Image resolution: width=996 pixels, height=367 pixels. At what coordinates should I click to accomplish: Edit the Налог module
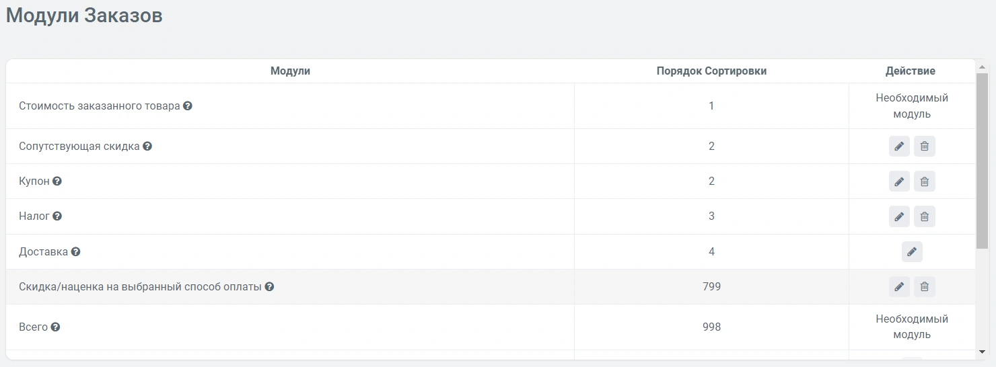(899, 216)
